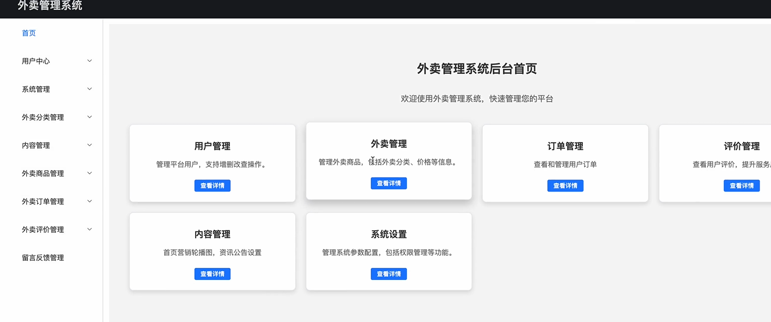Click description 首页营销轮播图，资讯公告设置
The width and height of the screenshot is (771, 322).
(x=213, y=253)
